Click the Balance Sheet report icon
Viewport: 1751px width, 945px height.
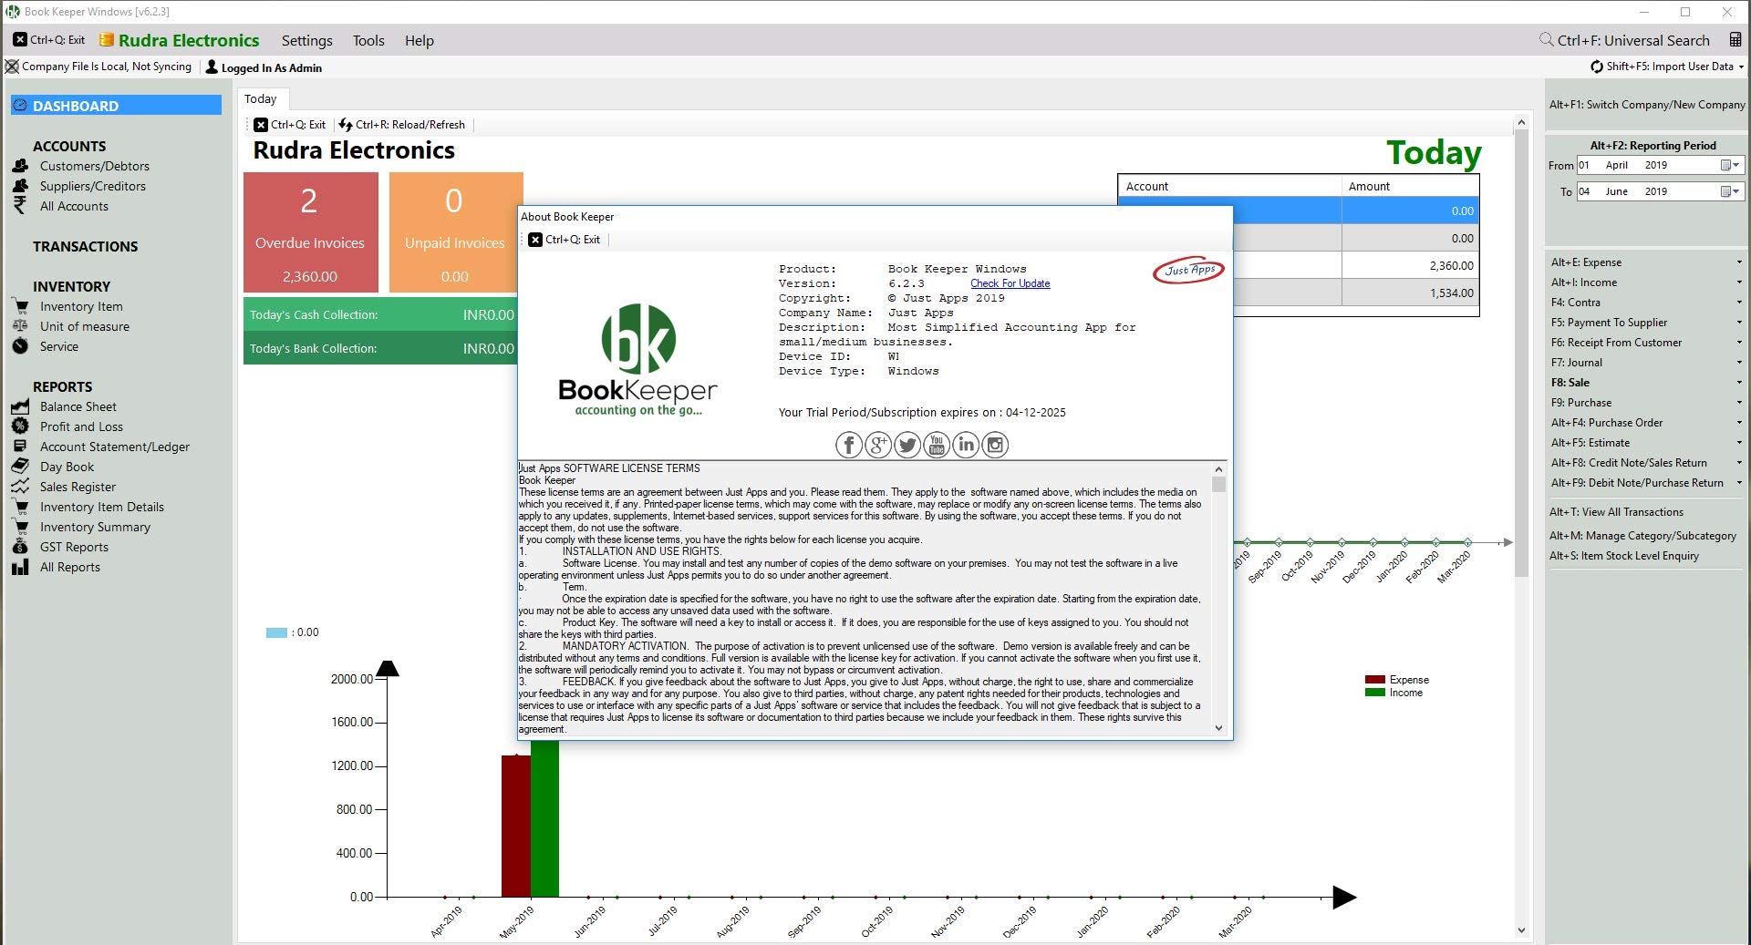pyautogui.click(x=20, y=406)
